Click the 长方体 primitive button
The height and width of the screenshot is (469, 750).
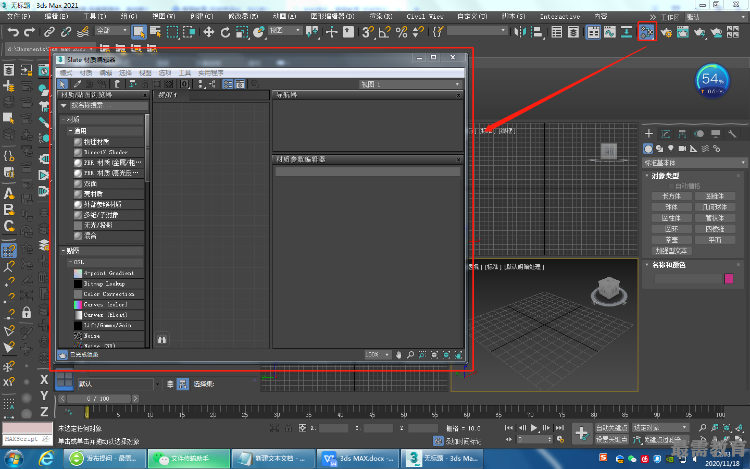point(672,196)
